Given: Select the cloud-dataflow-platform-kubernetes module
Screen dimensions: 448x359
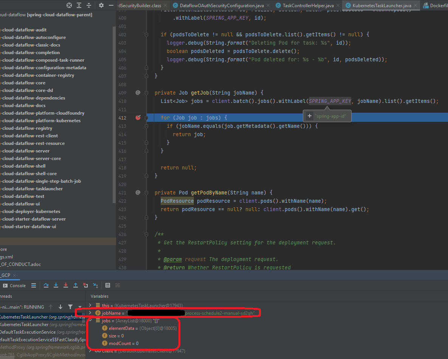Looking at the screenshot, I should click(41, 121).
